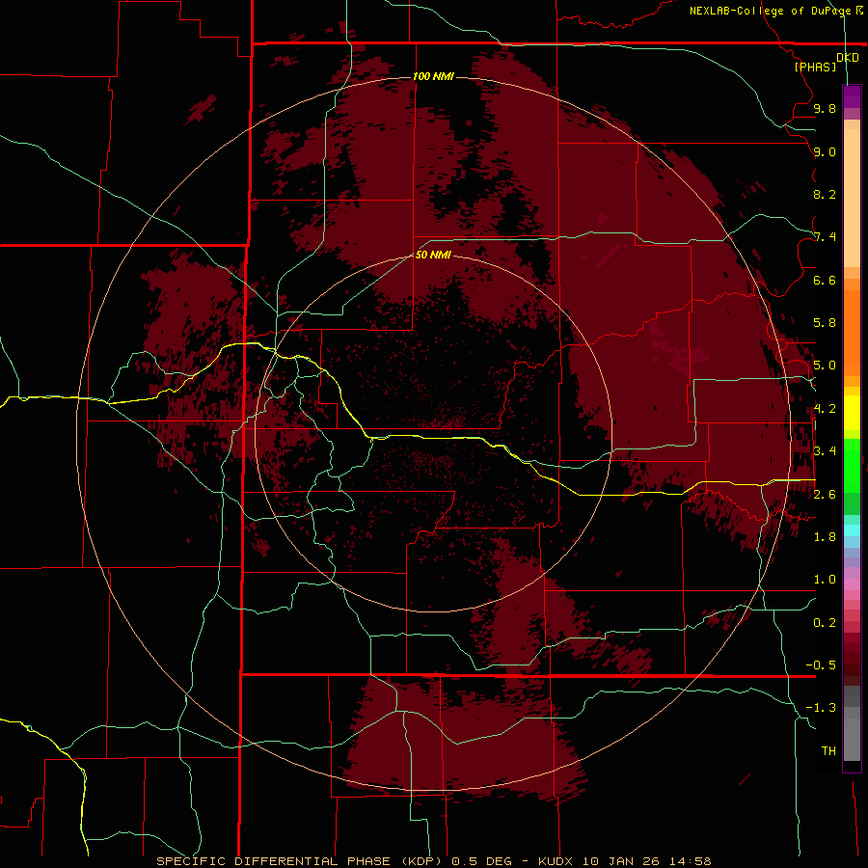
Task: Click the 0.2 scale value
Action: [825, 623]
